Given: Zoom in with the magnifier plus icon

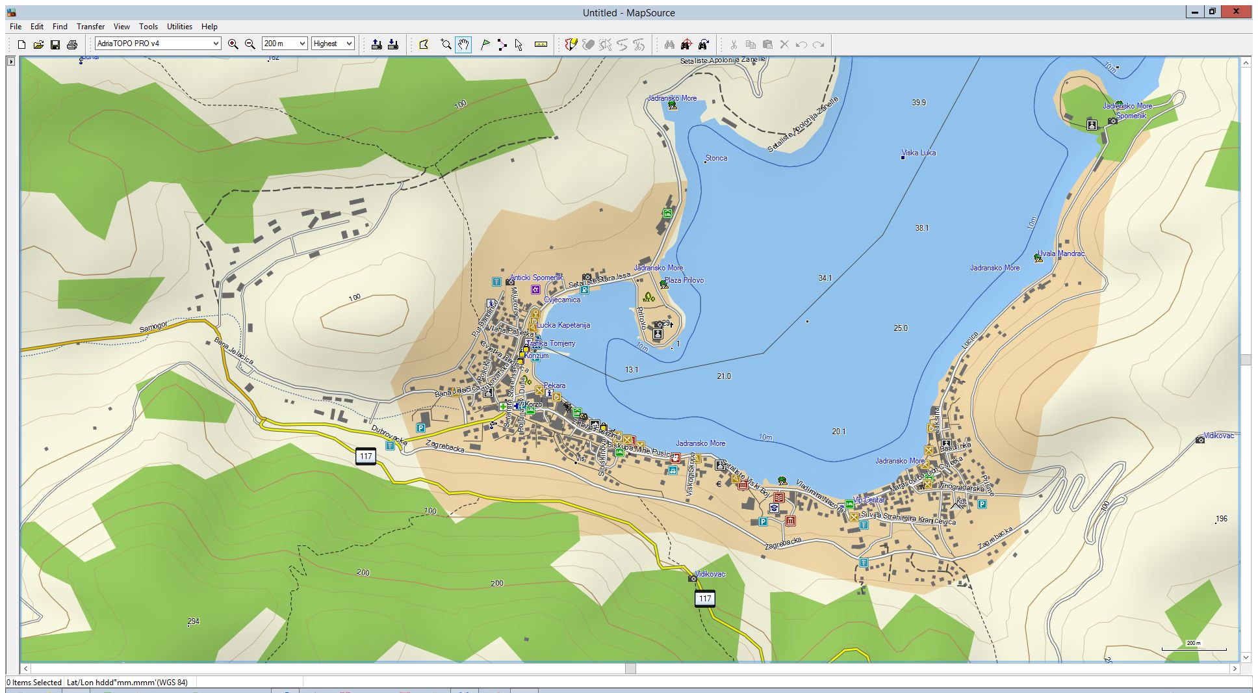Looking at the screenshot, I should [x=233, y=44].
